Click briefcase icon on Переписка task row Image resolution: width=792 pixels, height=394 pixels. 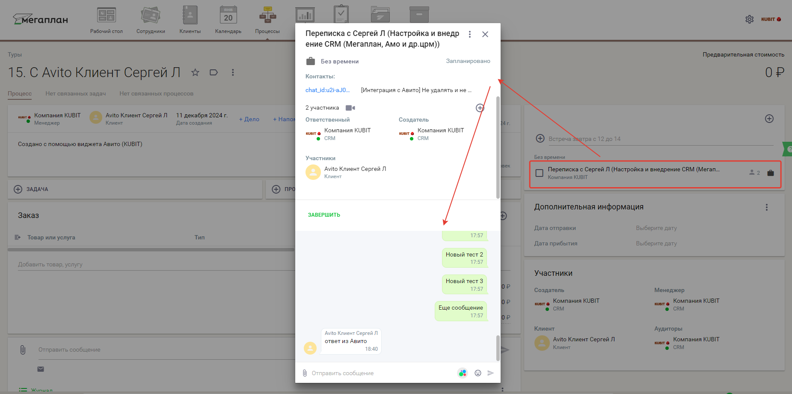(x=771, y=173)
